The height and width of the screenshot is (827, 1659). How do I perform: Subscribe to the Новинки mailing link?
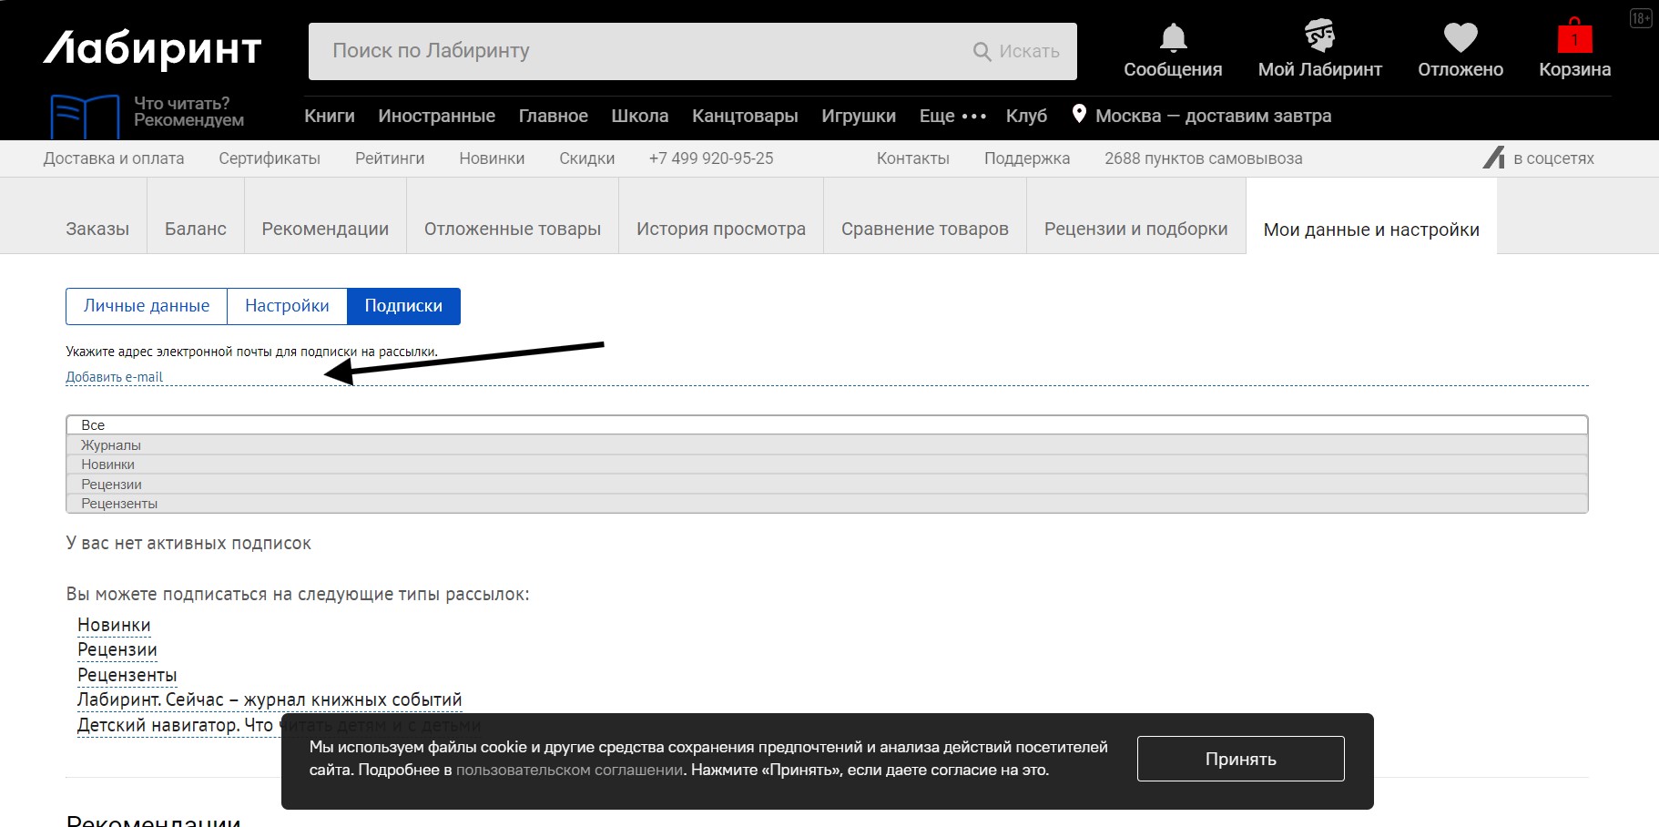[x=114, y=625]
